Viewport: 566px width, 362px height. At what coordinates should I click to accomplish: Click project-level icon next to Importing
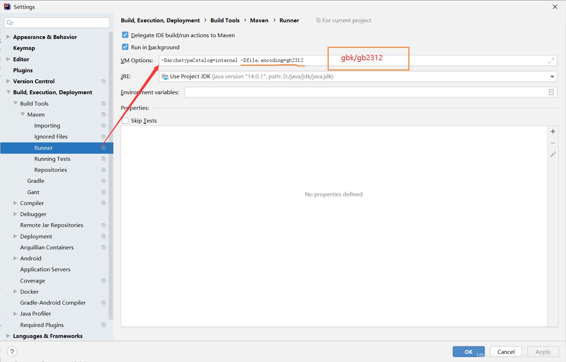click(103, 126)
